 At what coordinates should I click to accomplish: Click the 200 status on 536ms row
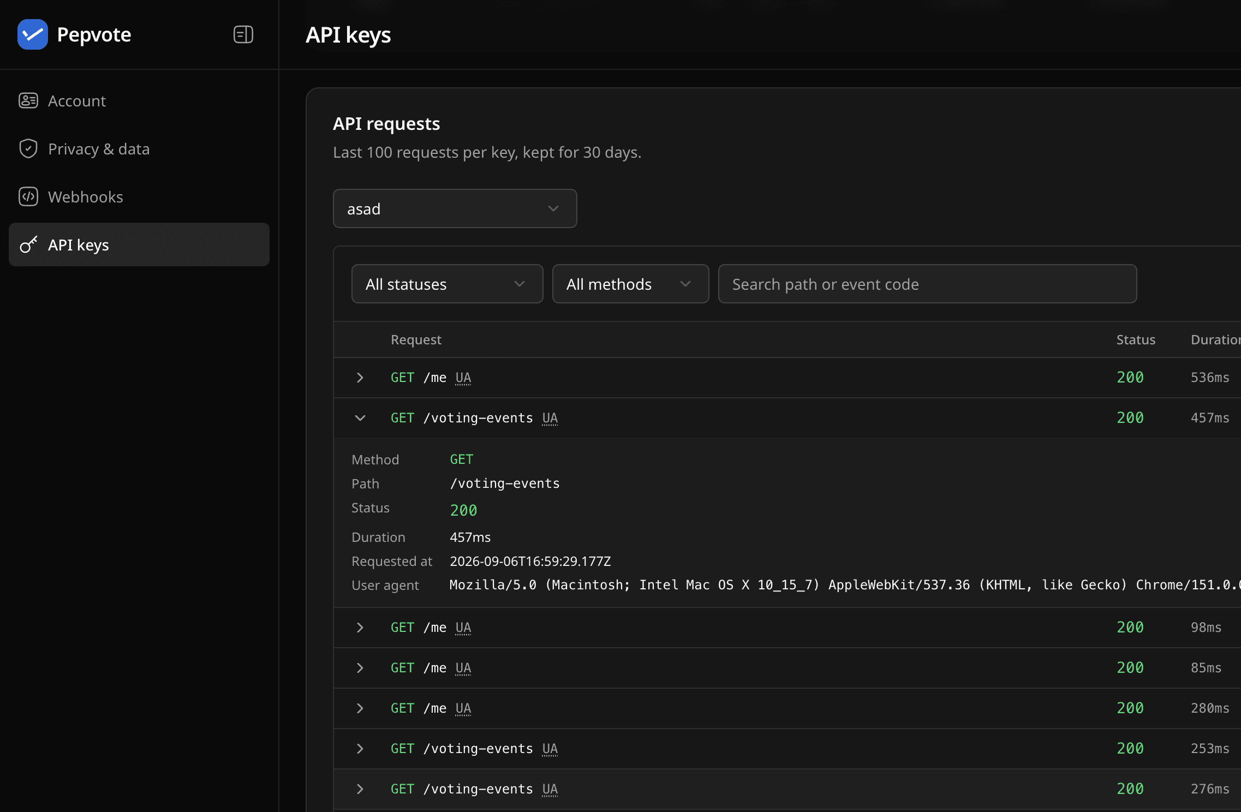click(x=1130, y=378)
